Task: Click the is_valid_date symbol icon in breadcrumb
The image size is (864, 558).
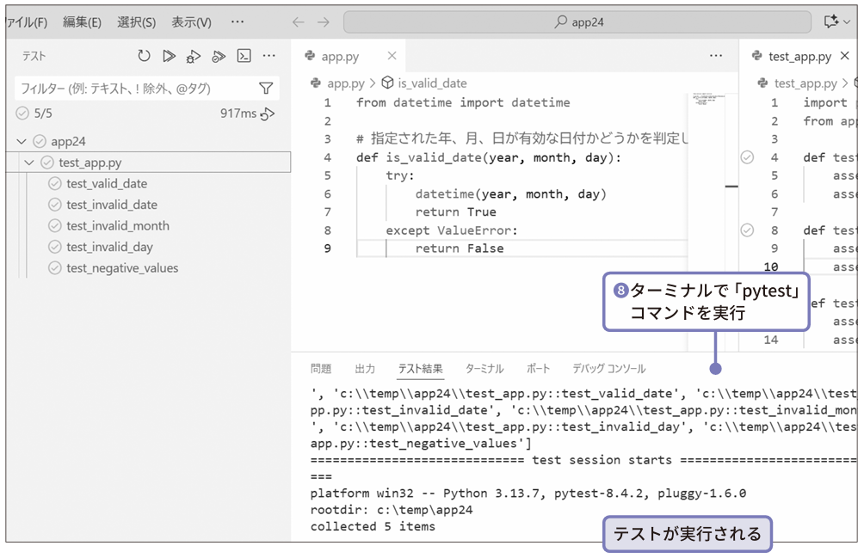Action: [387, 83]
